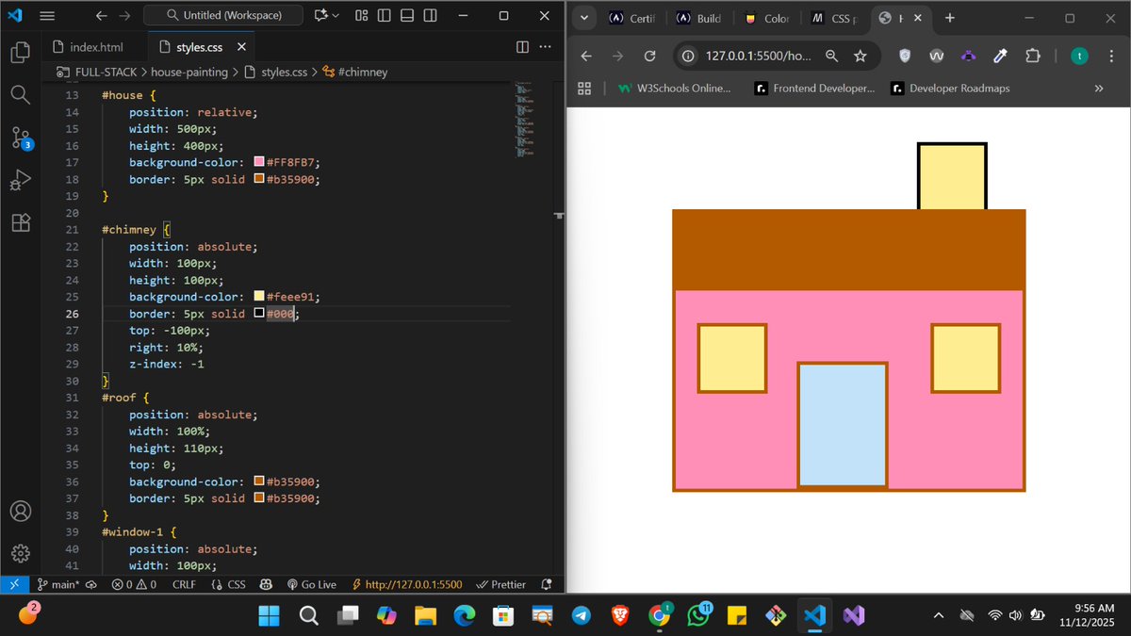
Task: Open house border #b35900 swatch on line 18
Action: click(259, 179)
